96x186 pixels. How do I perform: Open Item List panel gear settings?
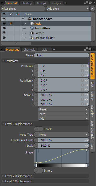tap(90, 3)
